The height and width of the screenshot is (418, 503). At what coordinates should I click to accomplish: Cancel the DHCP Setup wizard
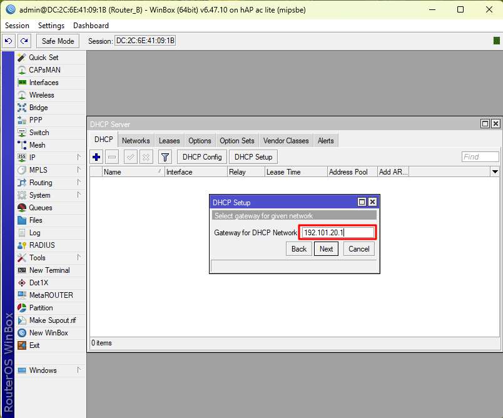[358, 248]
